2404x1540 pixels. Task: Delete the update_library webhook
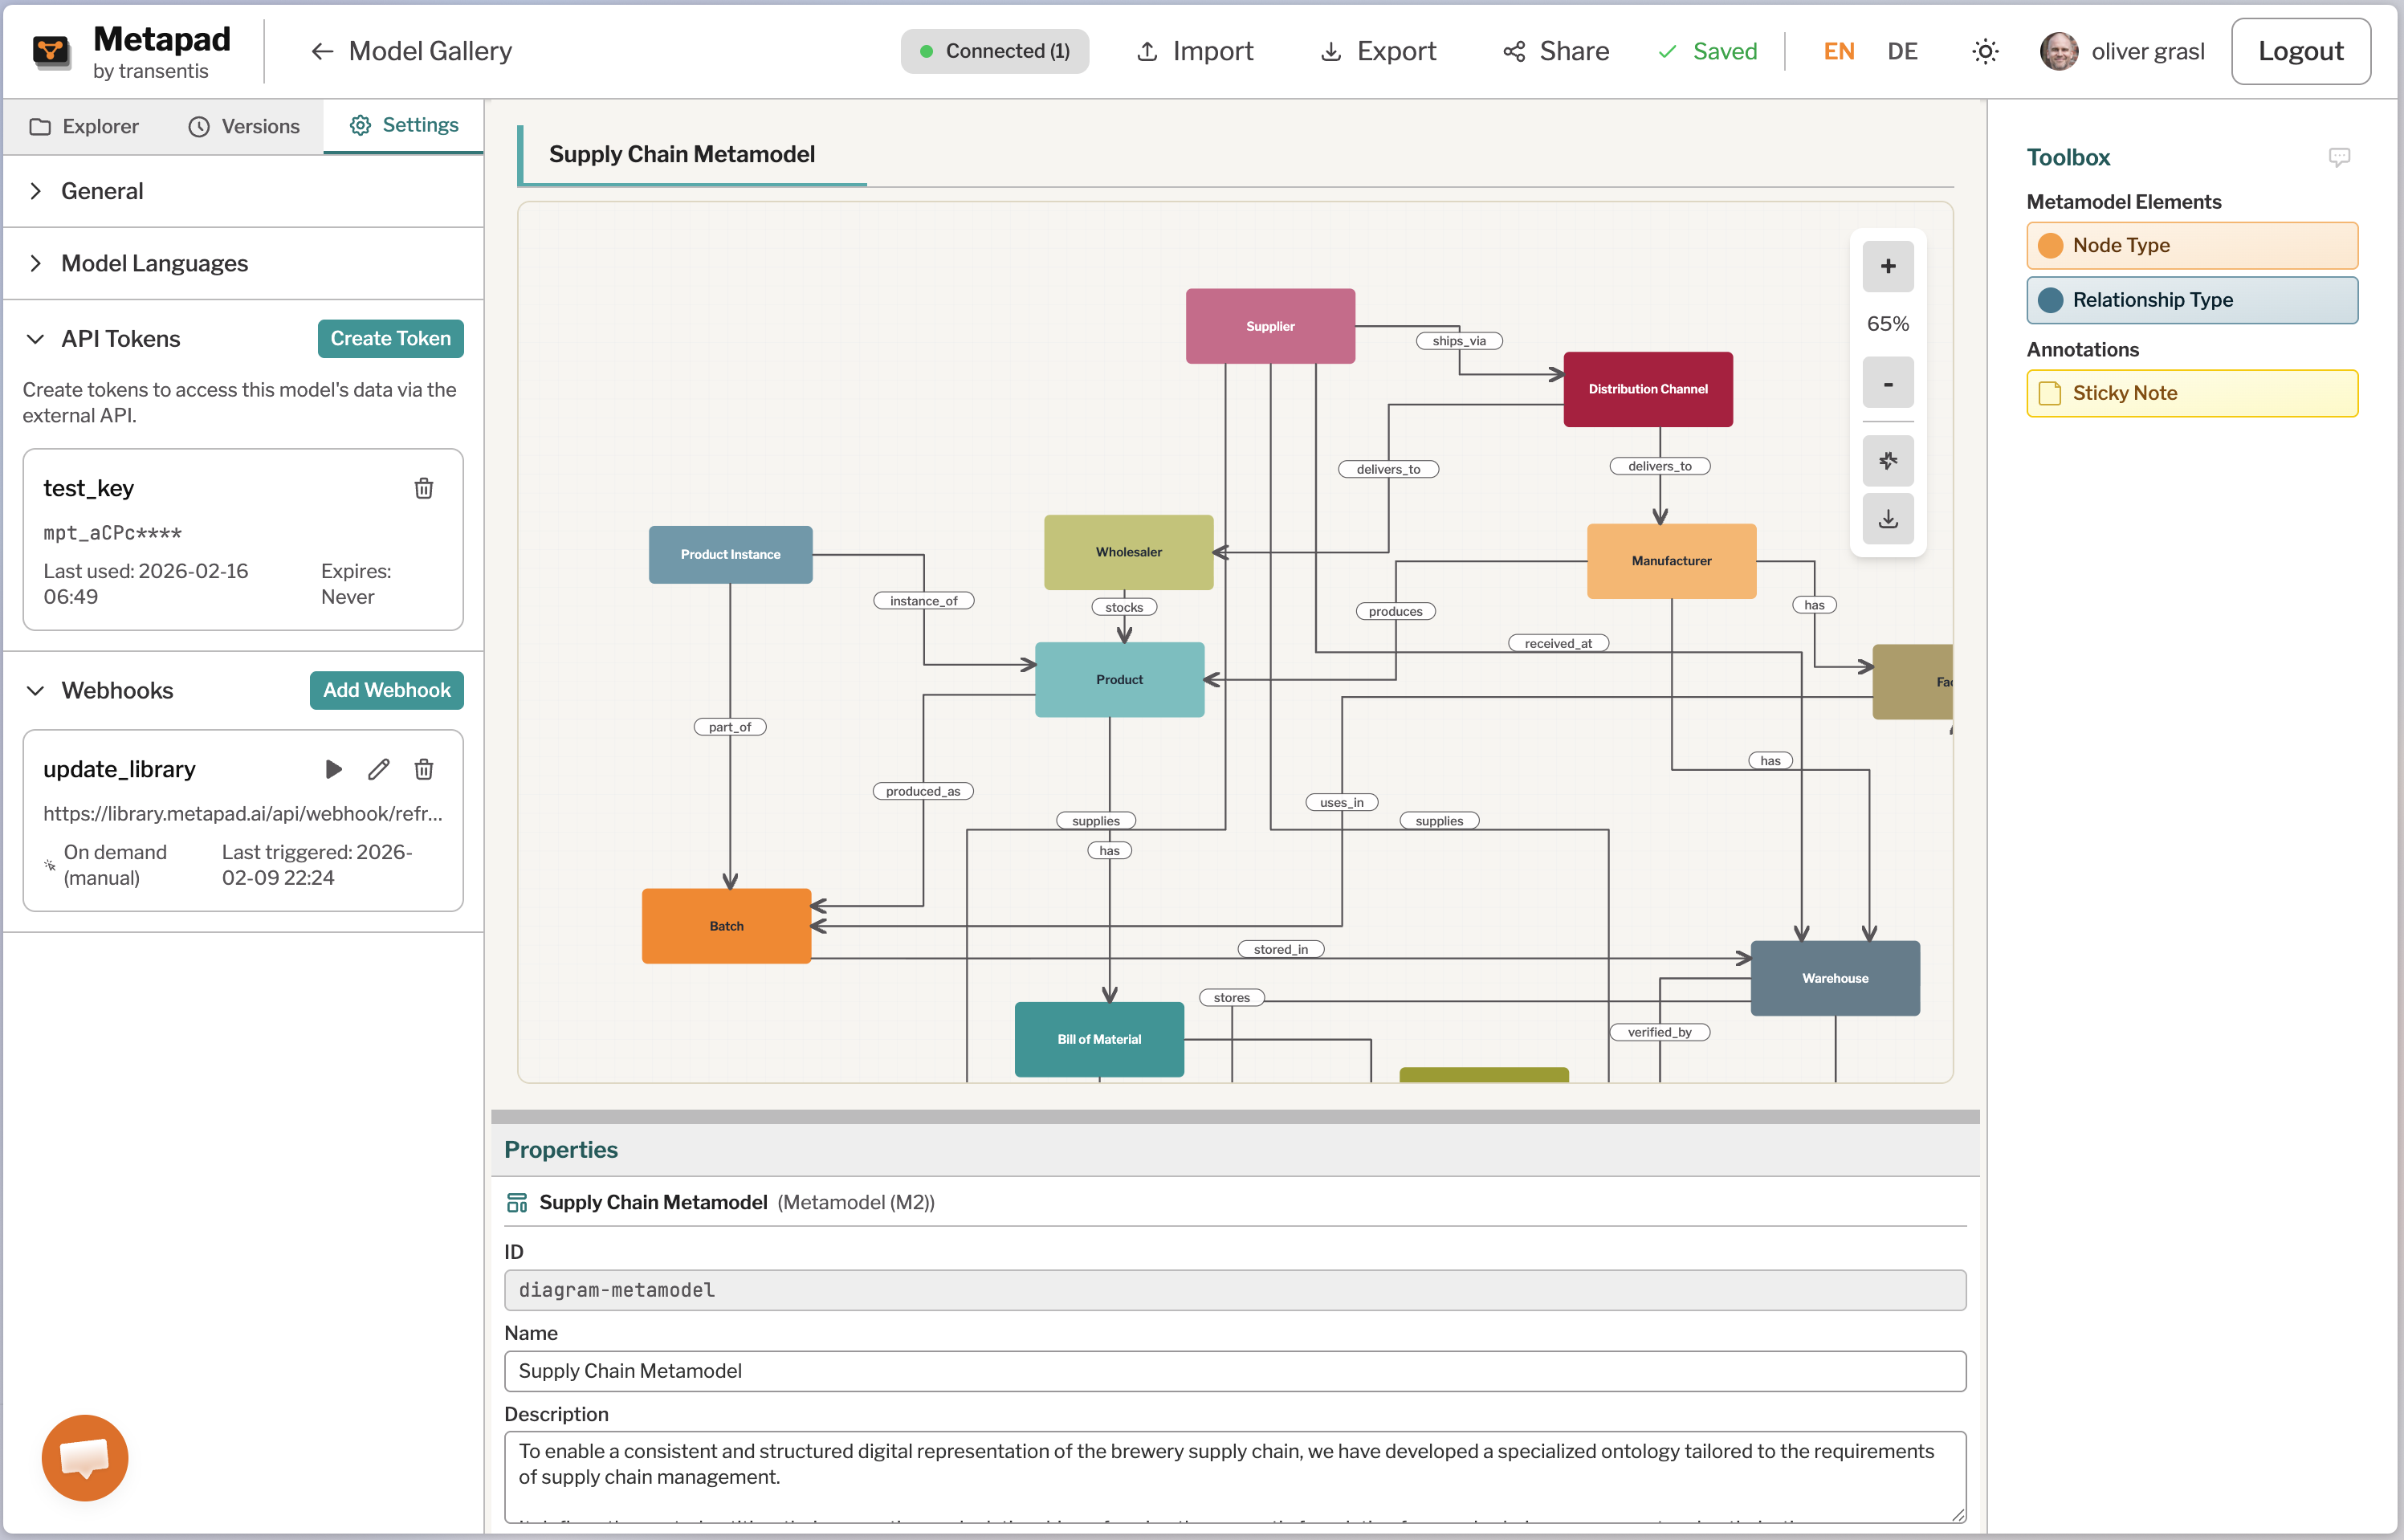click(x=424, y=769)
